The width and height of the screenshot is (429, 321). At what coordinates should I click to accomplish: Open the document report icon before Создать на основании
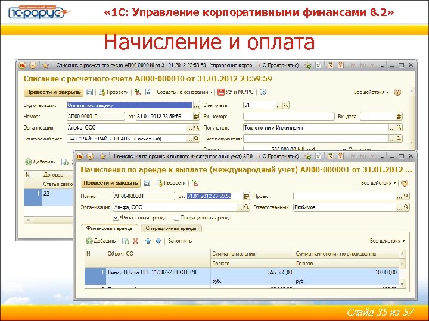click(x=148, y=92)
